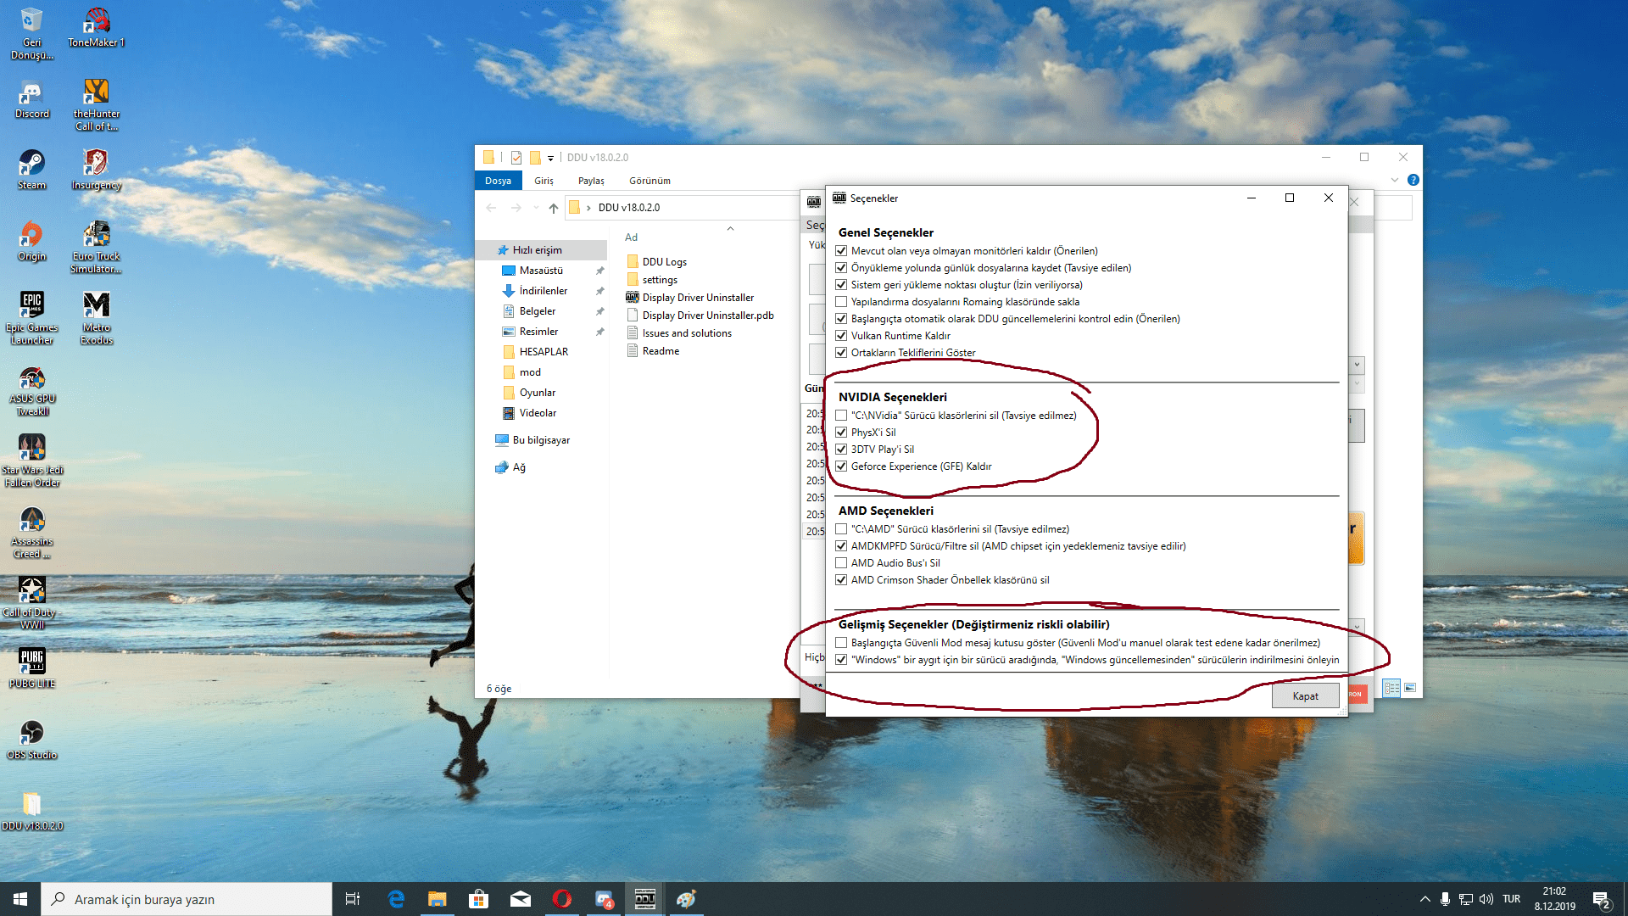Screen dimensions: 1628x916
Task: Click the Ad column sort chevron
Action: (730, 229)
